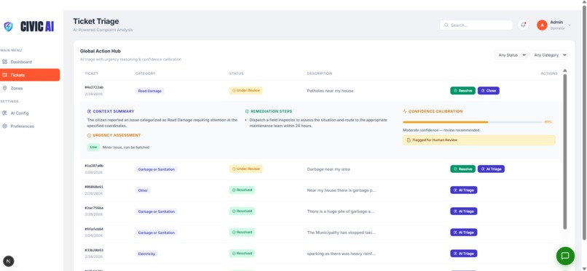Click description sparking as there was heavy
This screenshot has height=271, width=587.
pos(341,254)
